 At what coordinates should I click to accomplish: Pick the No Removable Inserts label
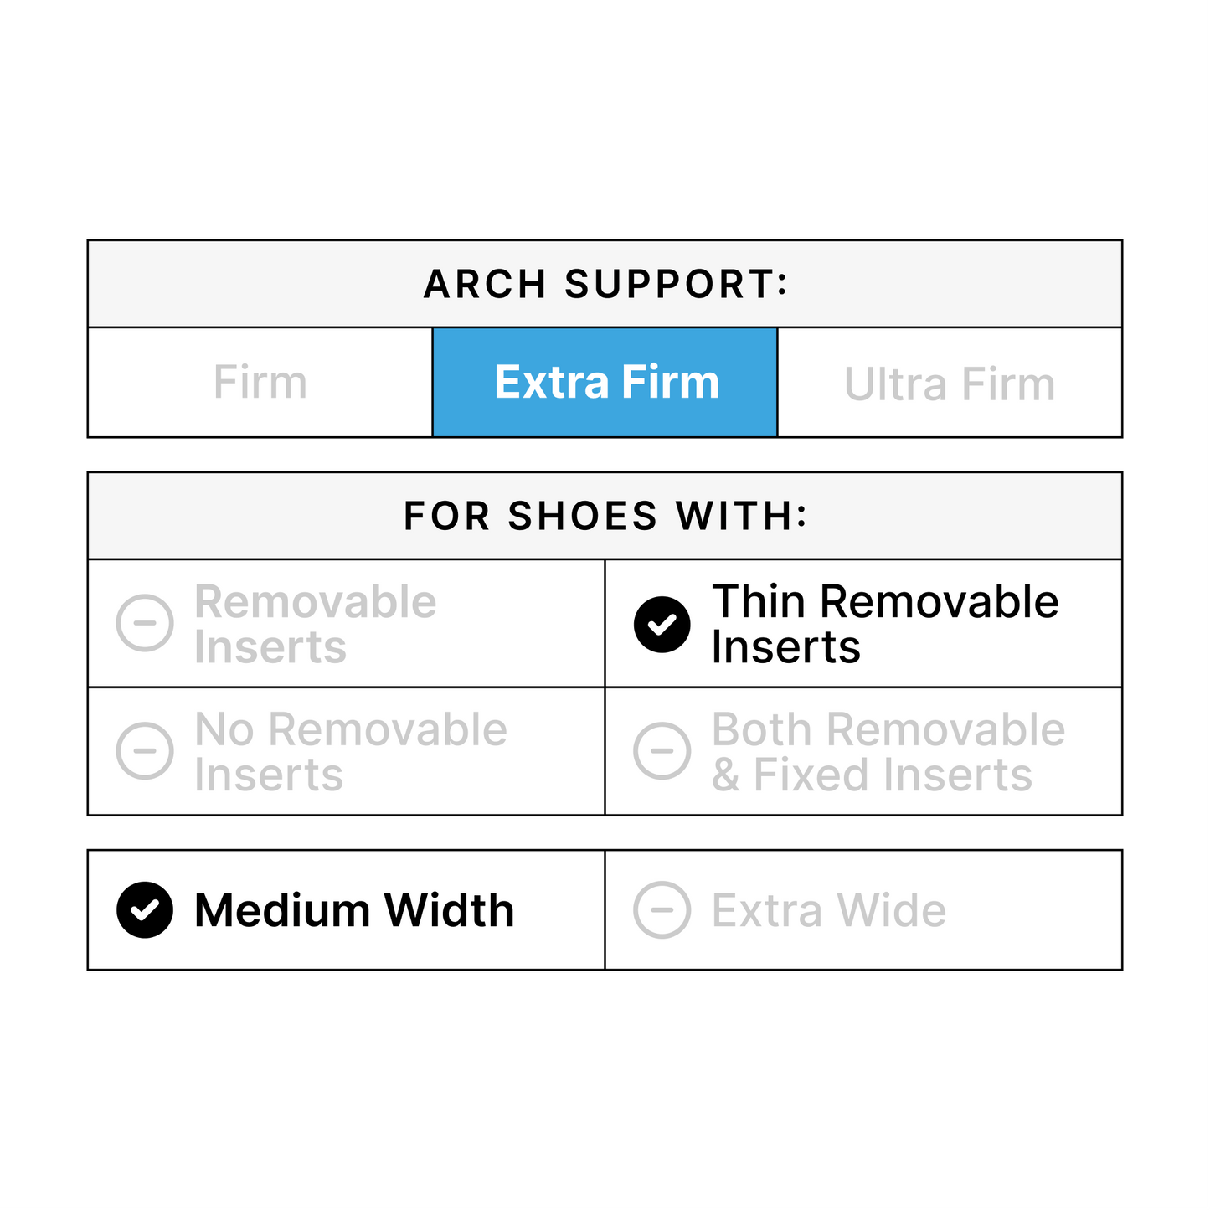click(350, 752)
